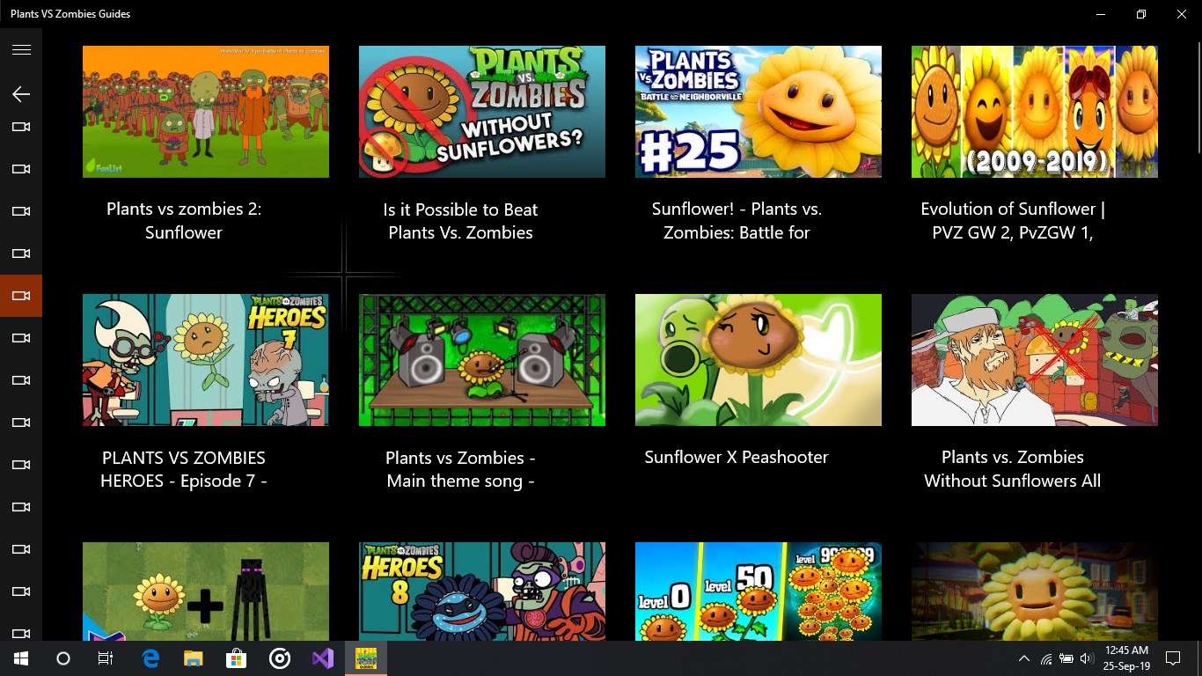The height and width of the screenshot is (676, 1202).
Task: Open Task View from the taskbar
Action: pos(106,658)
